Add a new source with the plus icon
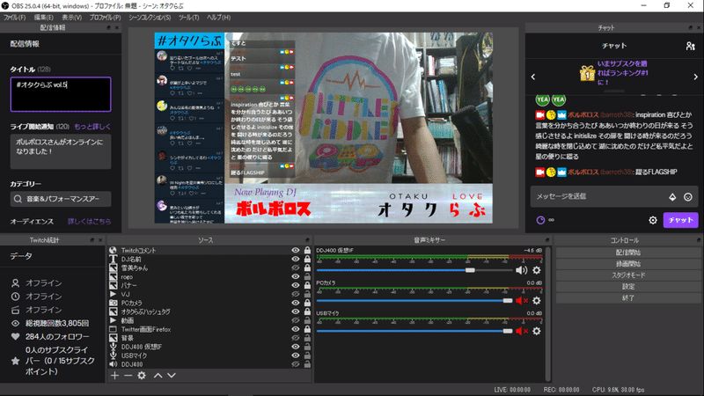Screen dimensions: 704x396 click(x=115, y=376)
